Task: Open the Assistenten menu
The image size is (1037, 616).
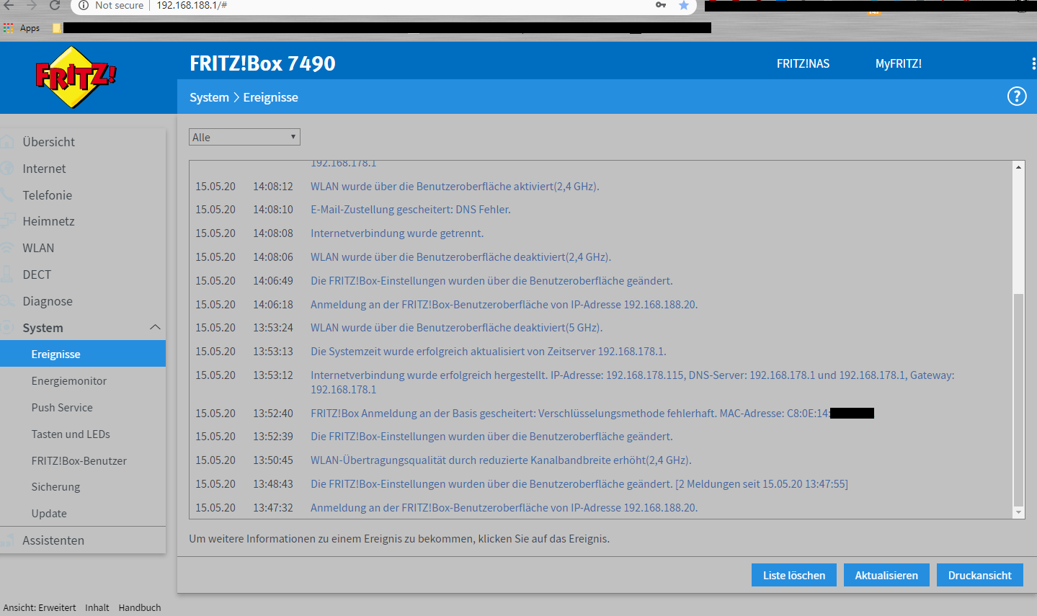Action: tap(53, 540)
